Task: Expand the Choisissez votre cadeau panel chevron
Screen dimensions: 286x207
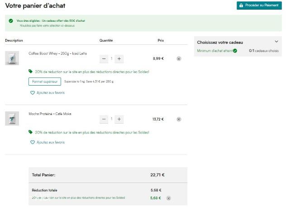Action: coord(276,42)
